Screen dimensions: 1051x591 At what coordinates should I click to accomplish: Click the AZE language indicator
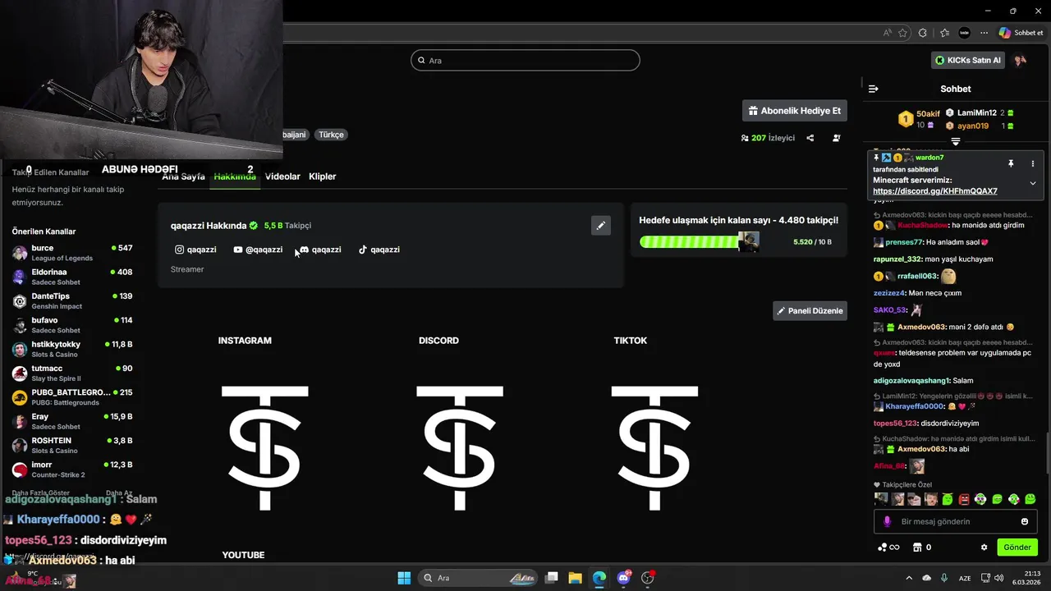click(x=966, y=578)
